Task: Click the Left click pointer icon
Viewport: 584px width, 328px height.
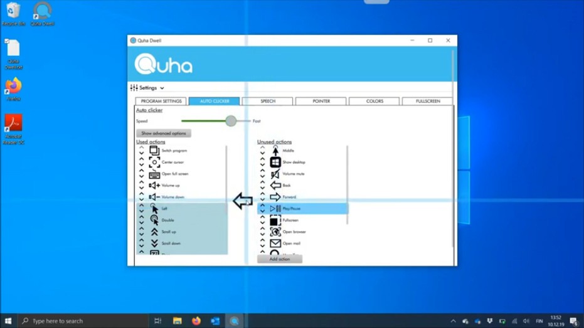Action: pos(154,208)
